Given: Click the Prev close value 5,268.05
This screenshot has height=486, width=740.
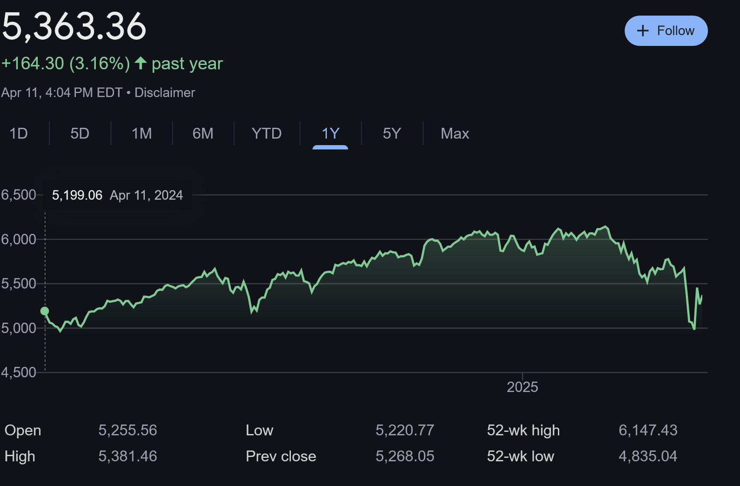Looking at the screenshot, I should 405,456.
